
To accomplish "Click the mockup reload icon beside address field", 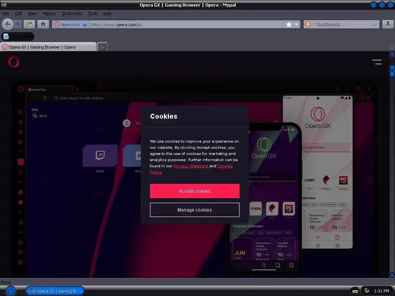I will [45, 98].
